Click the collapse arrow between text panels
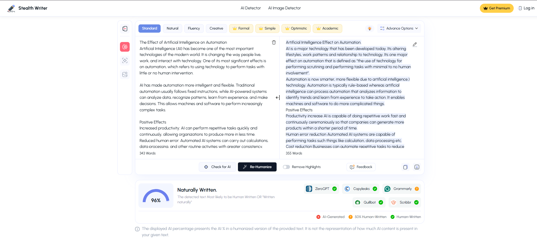This screenshot has height=241, width=537. tap(278, 98)
